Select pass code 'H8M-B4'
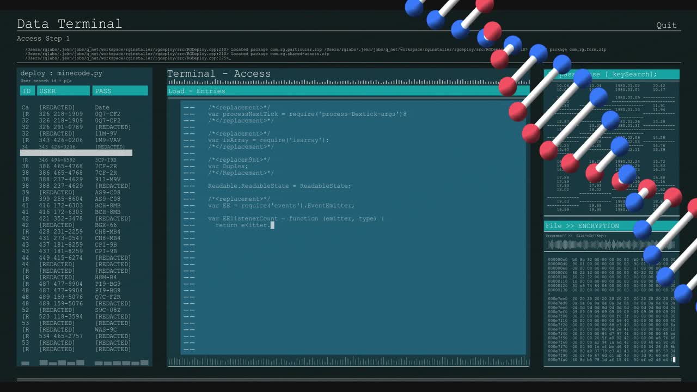This screenshot has width=697, height=392. point(106,277)
